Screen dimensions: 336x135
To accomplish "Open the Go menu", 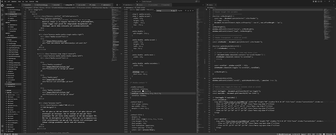I will (x=23, y=1).
